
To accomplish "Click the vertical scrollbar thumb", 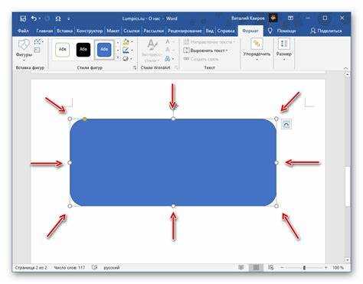I will point(347,187).
